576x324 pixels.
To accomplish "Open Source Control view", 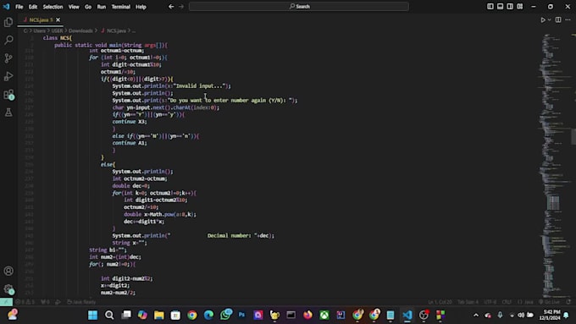I will 8,58.
